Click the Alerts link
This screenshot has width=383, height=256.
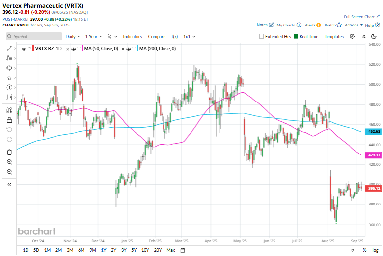pyautogui.click(x=310, y=25)
